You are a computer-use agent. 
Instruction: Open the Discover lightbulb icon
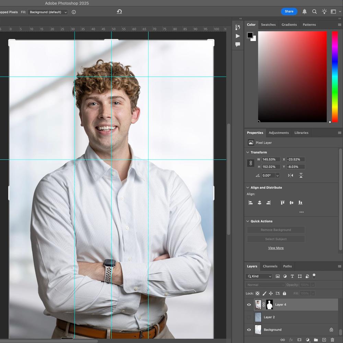click(x=324, y=12)
